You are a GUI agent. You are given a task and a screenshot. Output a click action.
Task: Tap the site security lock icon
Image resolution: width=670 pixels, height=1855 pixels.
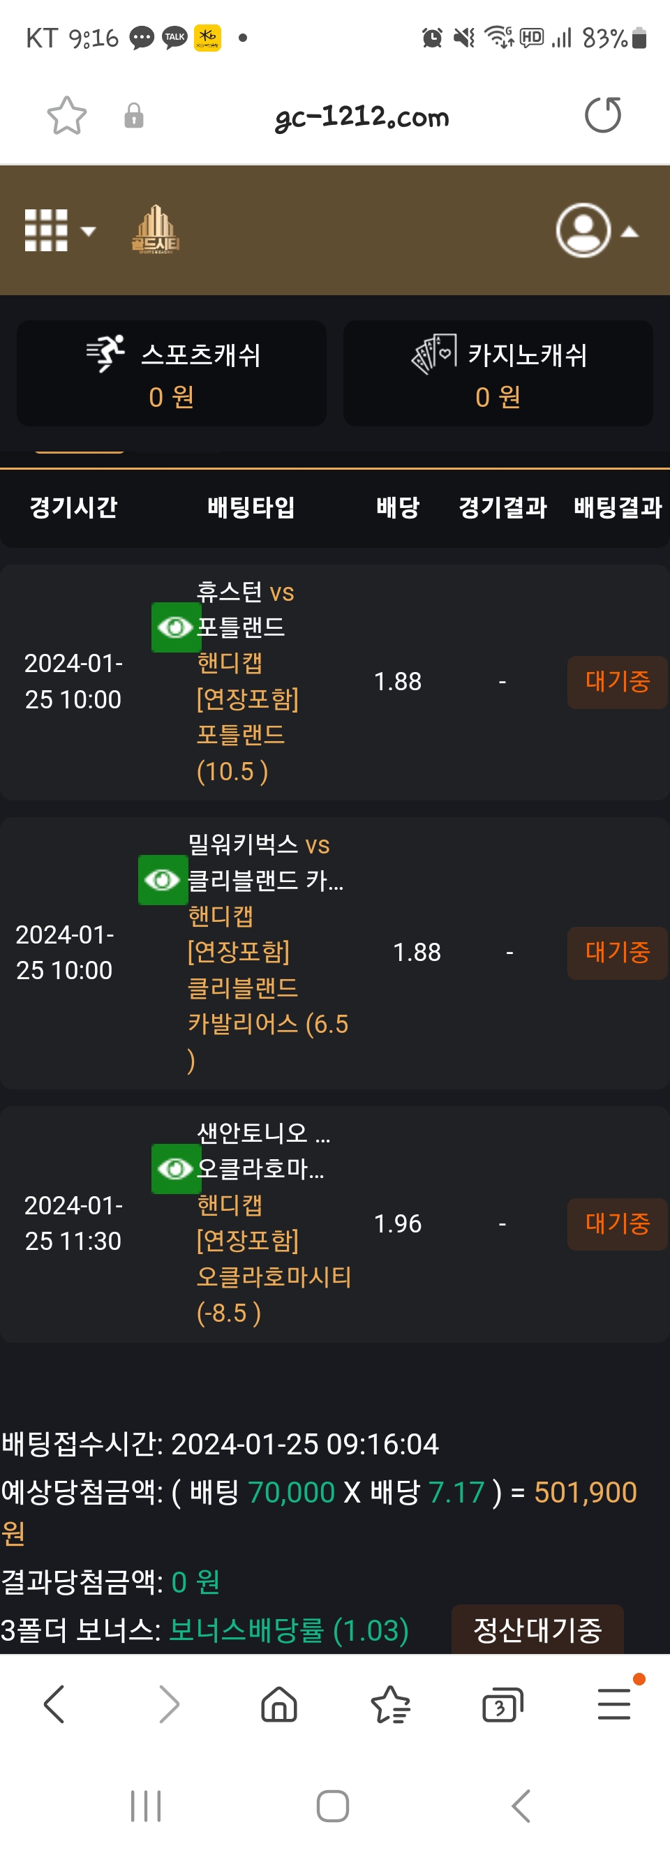134,116
